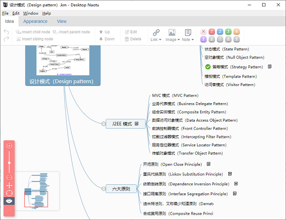Collapse the 六大原则 branch

[103, 189]
